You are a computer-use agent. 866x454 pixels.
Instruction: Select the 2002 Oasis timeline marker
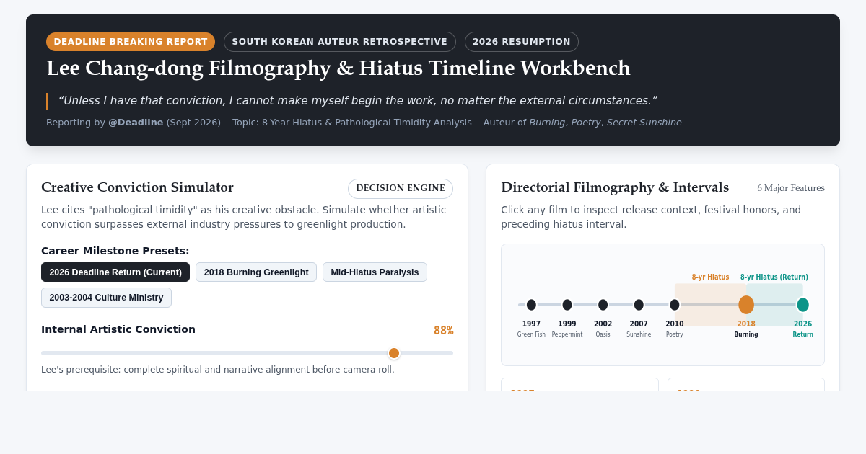(x=603, y=305)
